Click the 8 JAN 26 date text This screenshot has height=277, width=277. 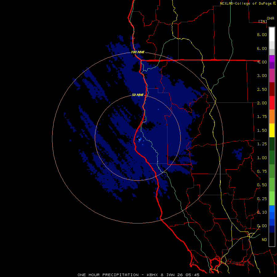pyautogui.click(x=172, y=275)
